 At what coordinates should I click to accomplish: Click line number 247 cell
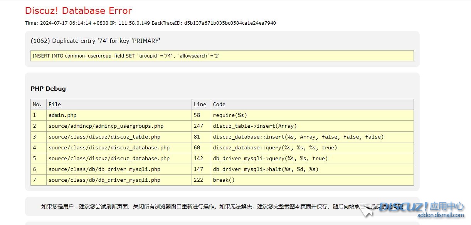coord(198,126)
